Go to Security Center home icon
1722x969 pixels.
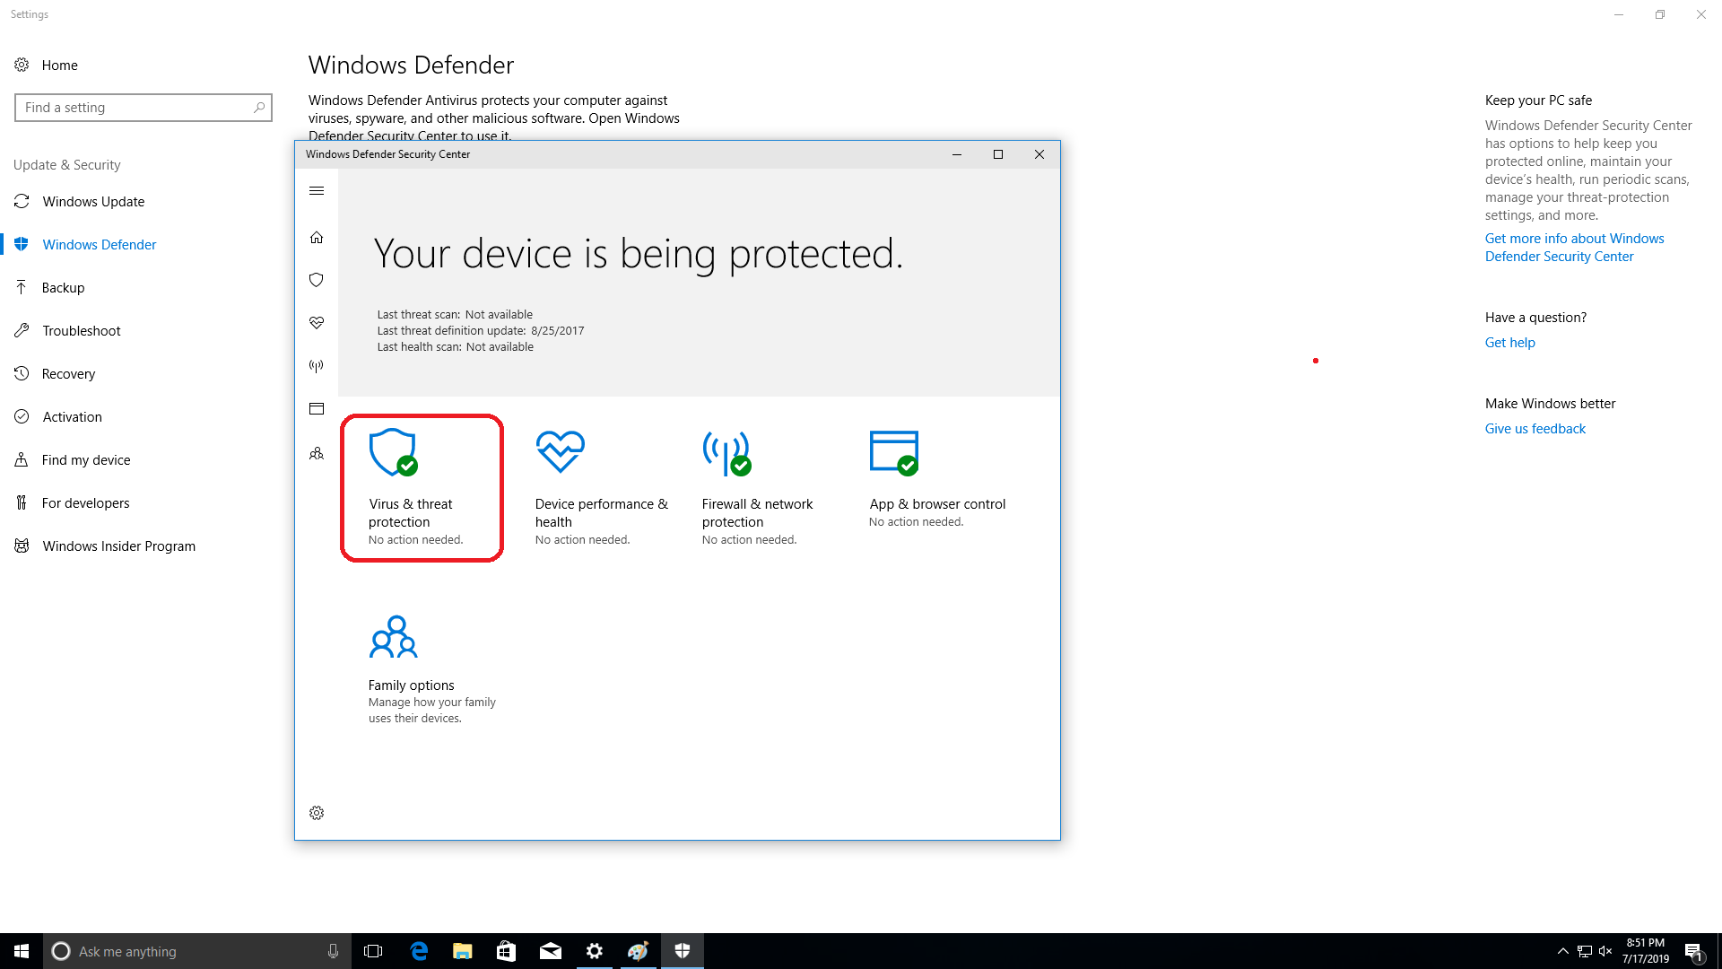(x=317, y=238)
